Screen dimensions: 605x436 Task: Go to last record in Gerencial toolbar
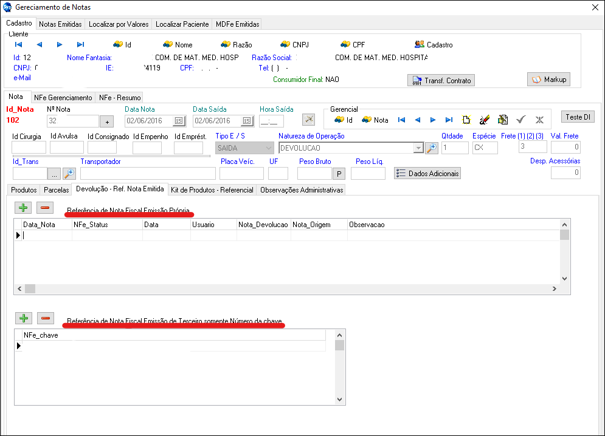(449, 120)
